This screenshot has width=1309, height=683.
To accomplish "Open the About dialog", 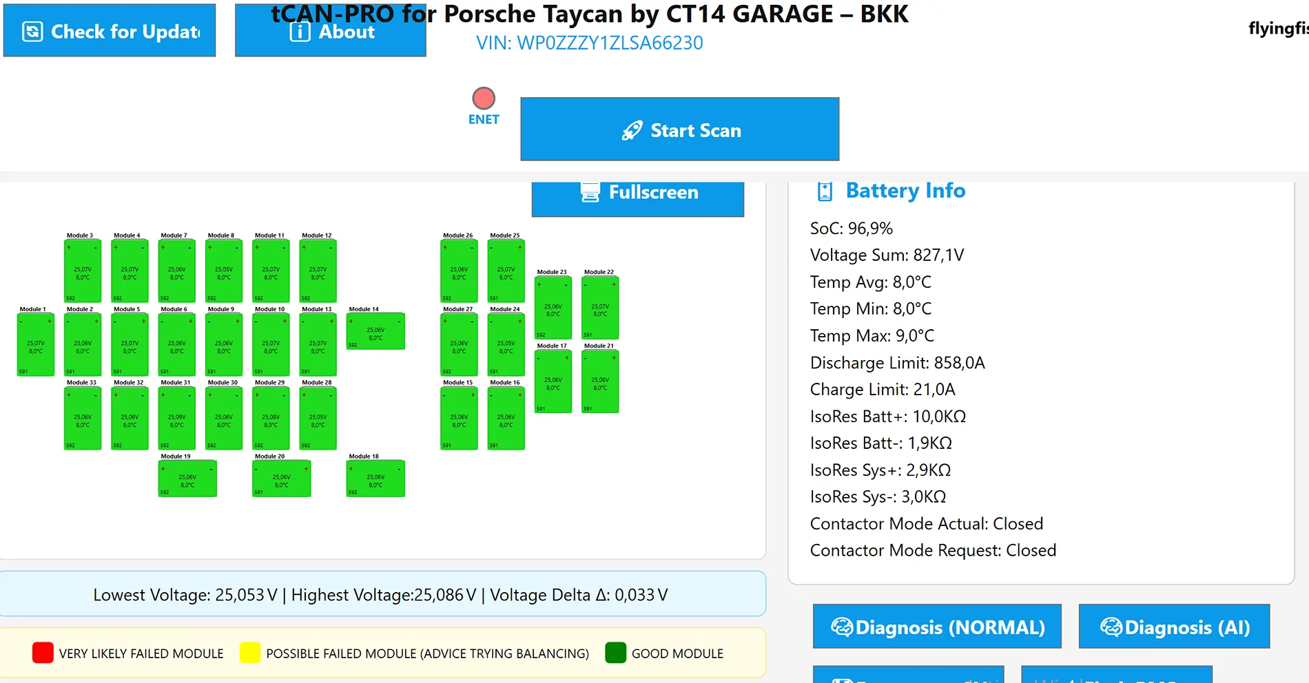I will pos(330,30).
